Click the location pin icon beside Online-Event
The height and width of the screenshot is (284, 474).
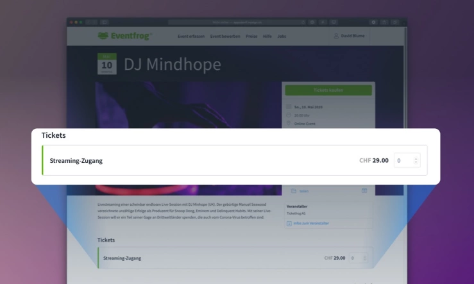(289, 123)
